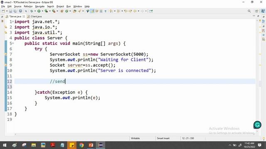This screenshot has width=266, height=149.
Task: Click the cursor position 12:21:350 field
Action: click(x=188, y=138)
